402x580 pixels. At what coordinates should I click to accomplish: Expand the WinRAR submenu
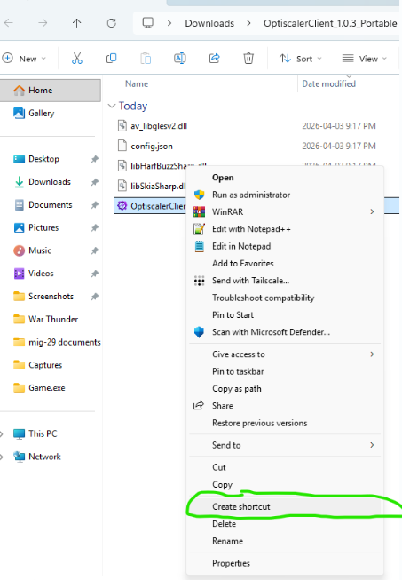(372, 211)
